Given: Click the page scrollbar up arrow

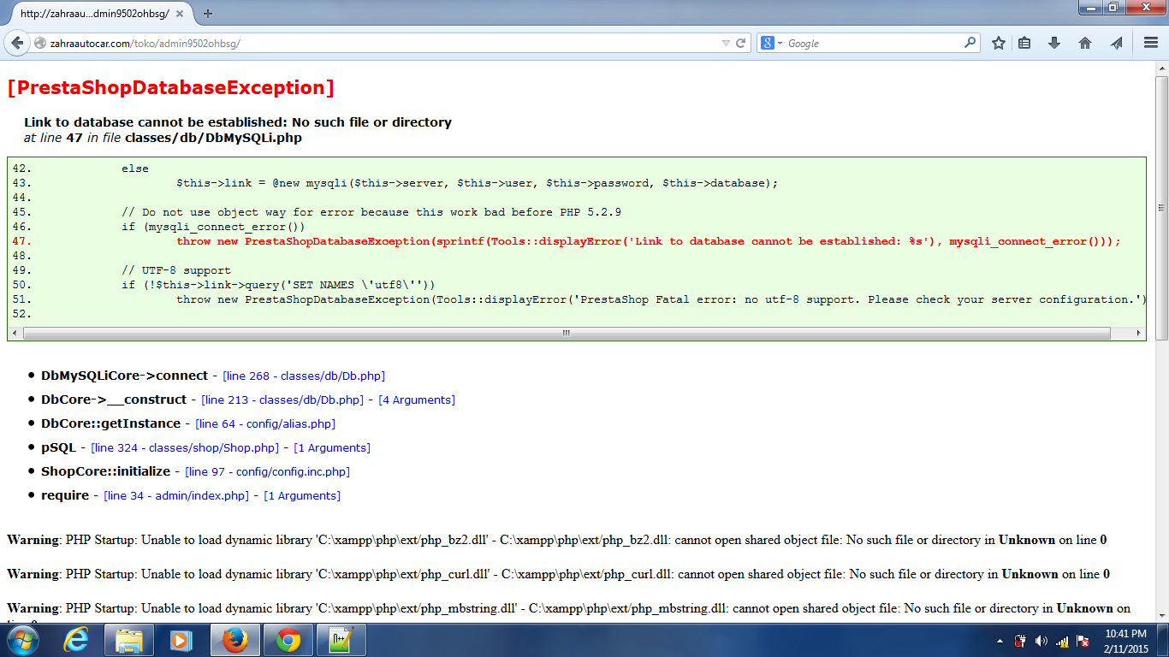Looking at the screenshot, I should coord(1161,68).
